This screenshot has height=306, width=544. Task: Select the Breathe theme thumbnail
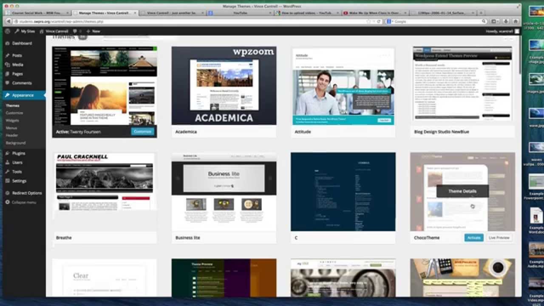tap(105, 192)
